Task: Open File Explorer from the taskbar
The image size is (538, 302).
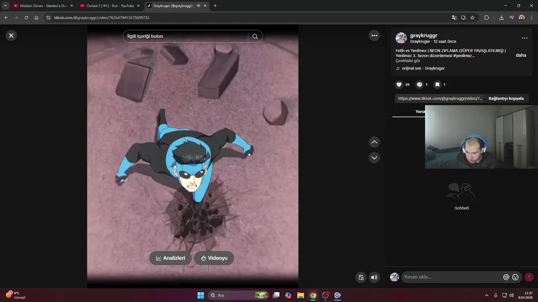Action: [x=301, y=295]
